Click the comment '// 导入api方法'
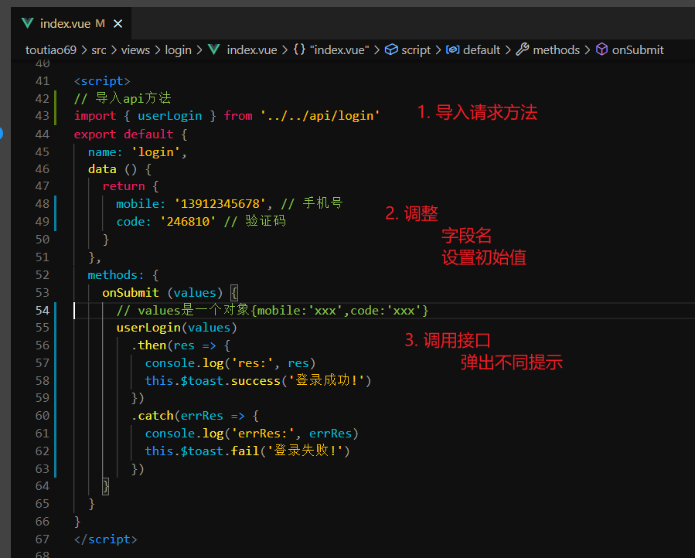The image size is (695, 558). [122, 98]
